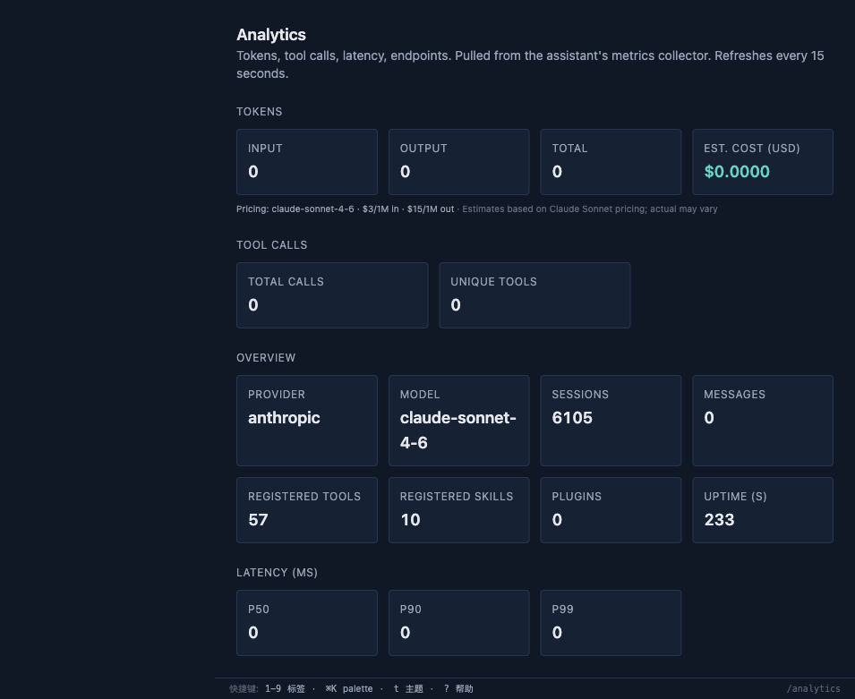Click the anthropic provider value

coord(284,418)
